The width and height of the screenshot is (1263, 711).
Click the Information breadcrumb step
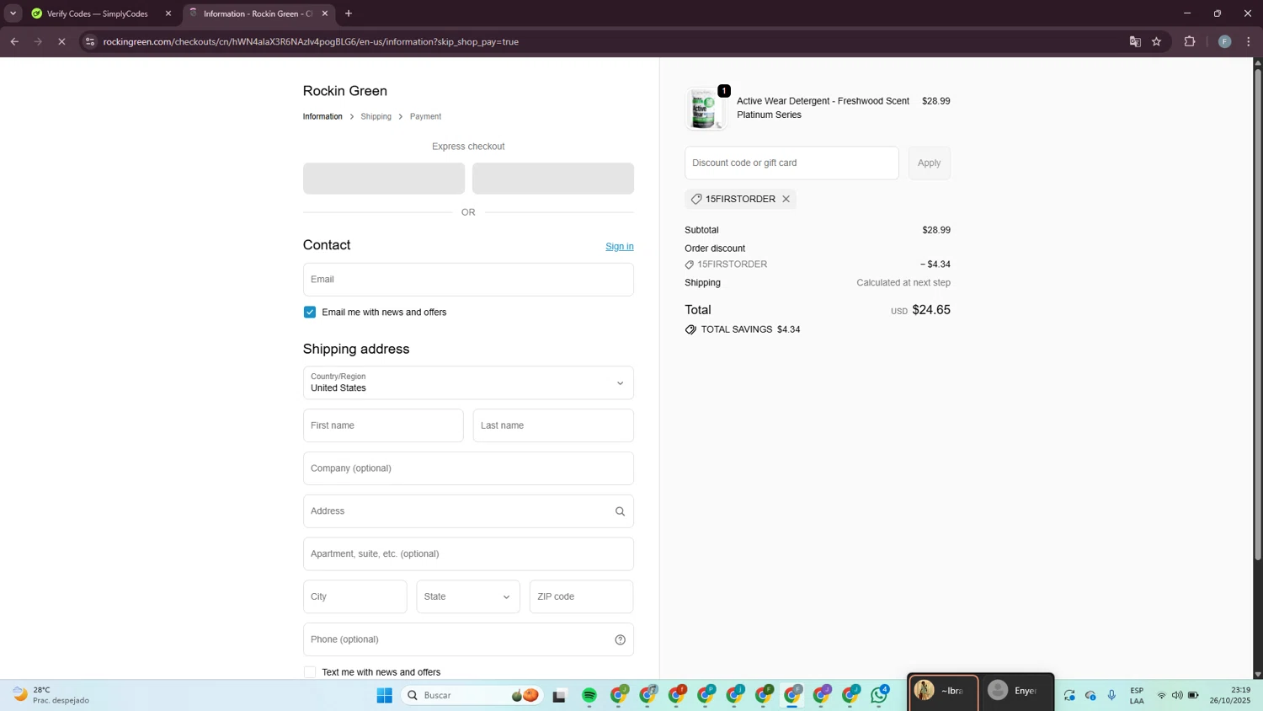[x=322, y=116]
